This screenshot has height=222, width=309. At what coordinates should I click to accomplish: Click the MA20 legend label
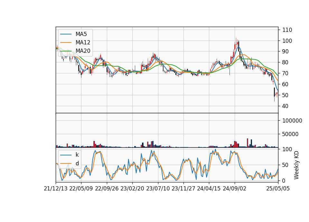point(83,51)
